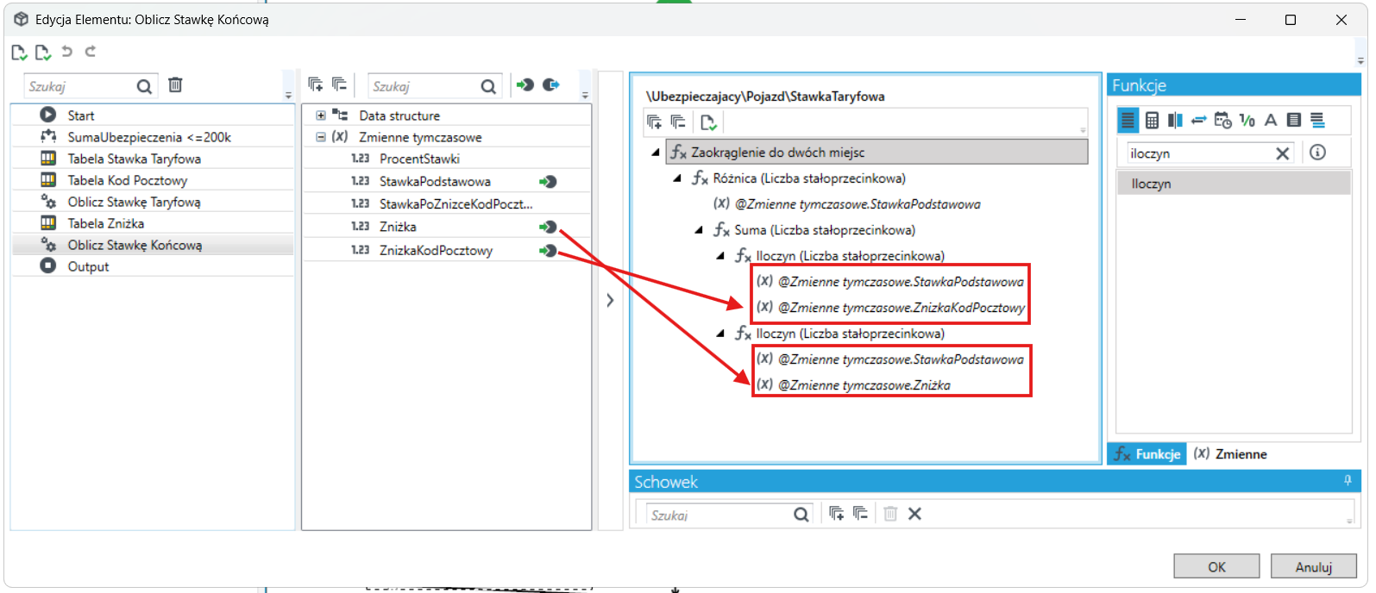Click the redo arrow in top toolbar
Screen dimensions: 1376x593
pyautogui.click(x=91, y=52)
